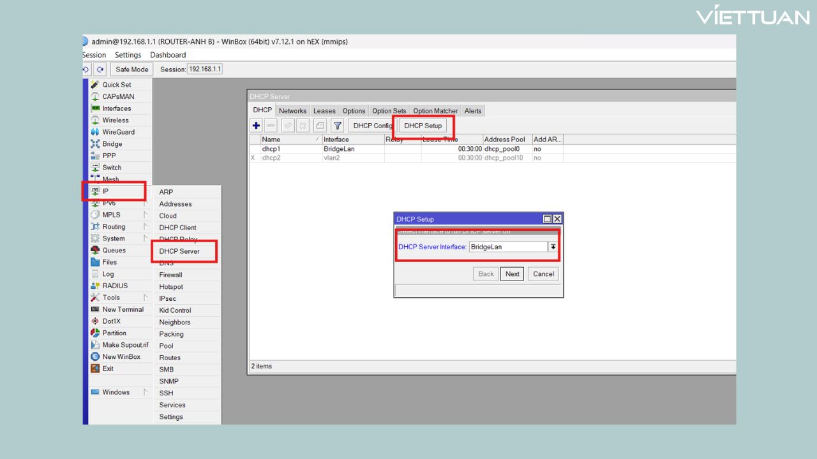Click Next in the DHCP Setup dialog
This screenshot has height=459, width=817.
coord(512,274)
